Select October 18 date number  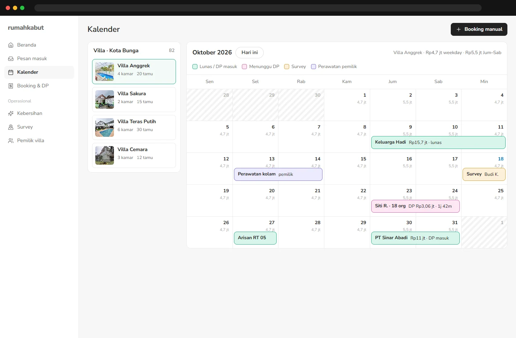tap(501, 159)
